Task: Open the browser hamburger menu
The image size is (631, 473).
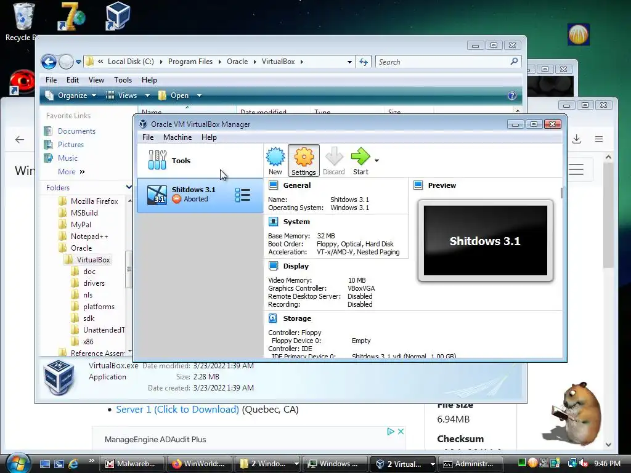Action: click(x=599, y=139)
